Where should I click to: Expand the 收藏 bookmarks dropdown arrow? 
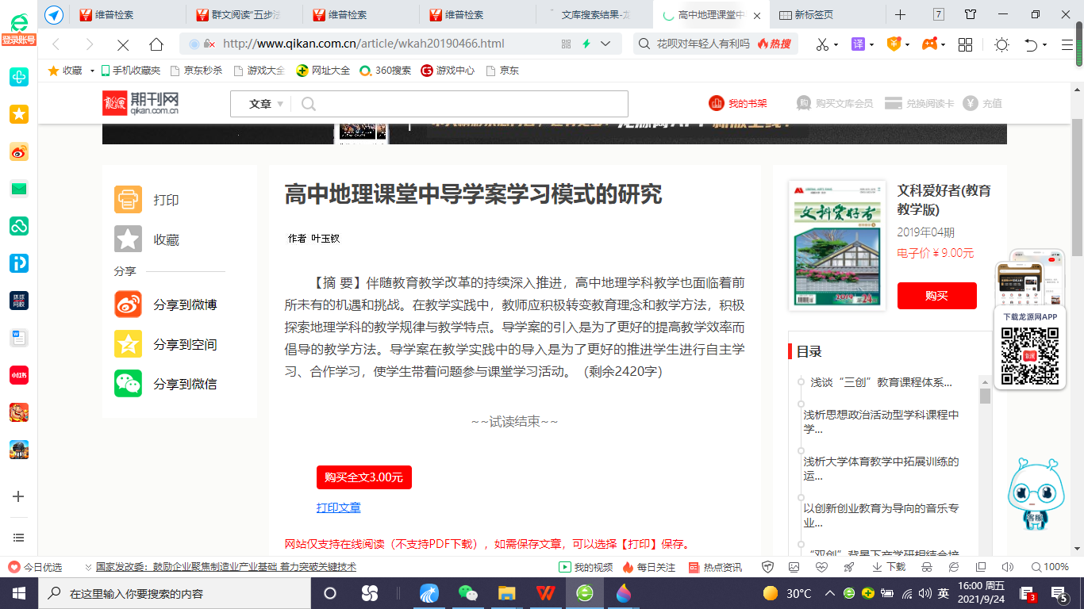(92, 71)
